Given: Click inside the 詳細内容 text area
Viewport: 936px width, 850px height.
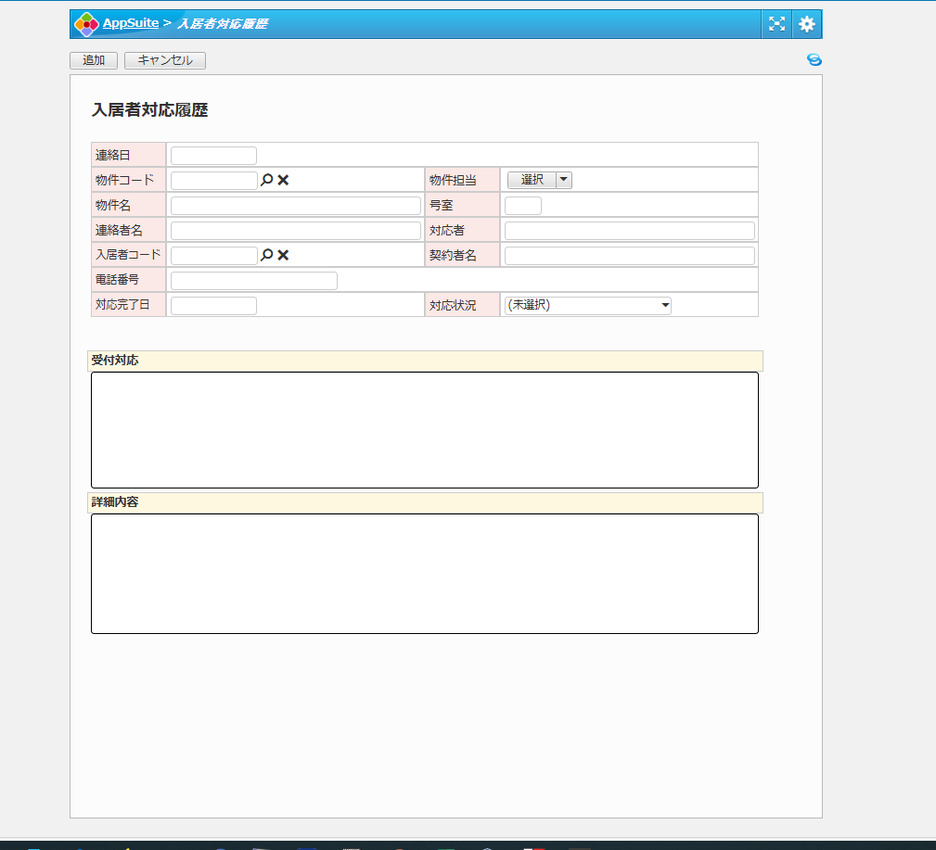Looking at the screenshot, I should [x=424, y=573].
